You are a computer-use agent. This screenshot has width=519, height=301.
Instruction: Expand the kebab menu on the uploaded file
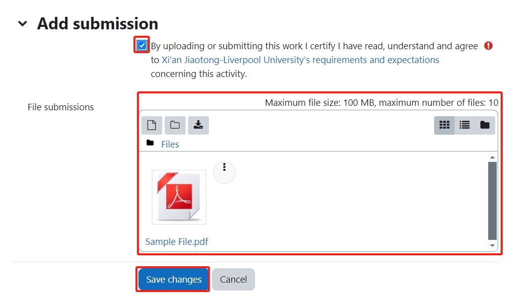(x=224, y=172)
